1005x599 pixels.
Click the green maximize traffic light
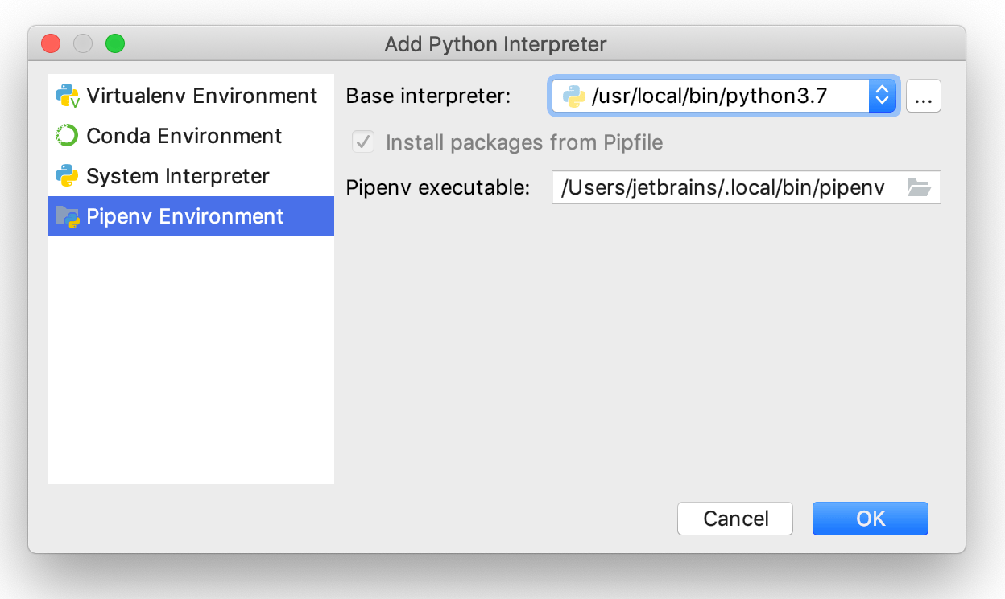coord(114,44)
